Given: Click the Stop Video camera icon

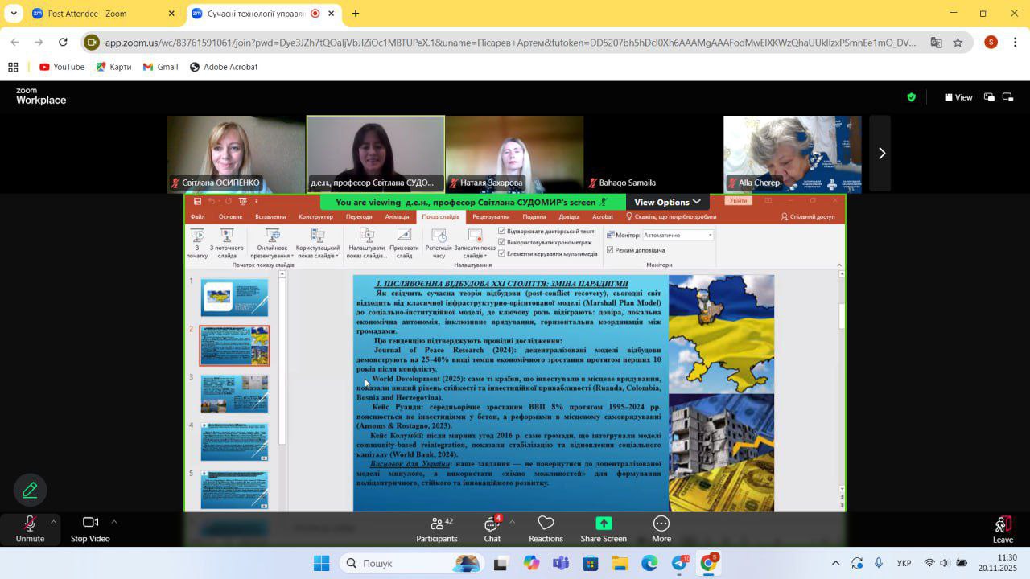Looking at the screenshot, I should [x=90, y=524].
